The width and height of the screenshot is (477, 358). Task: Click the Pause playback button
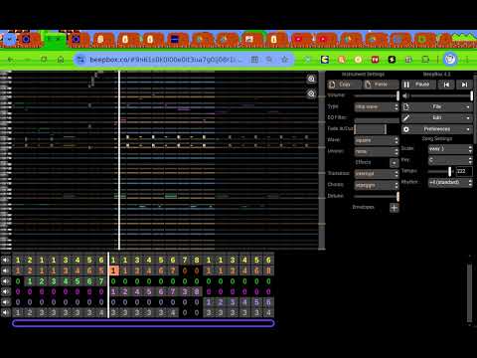[x=418, y=85]
